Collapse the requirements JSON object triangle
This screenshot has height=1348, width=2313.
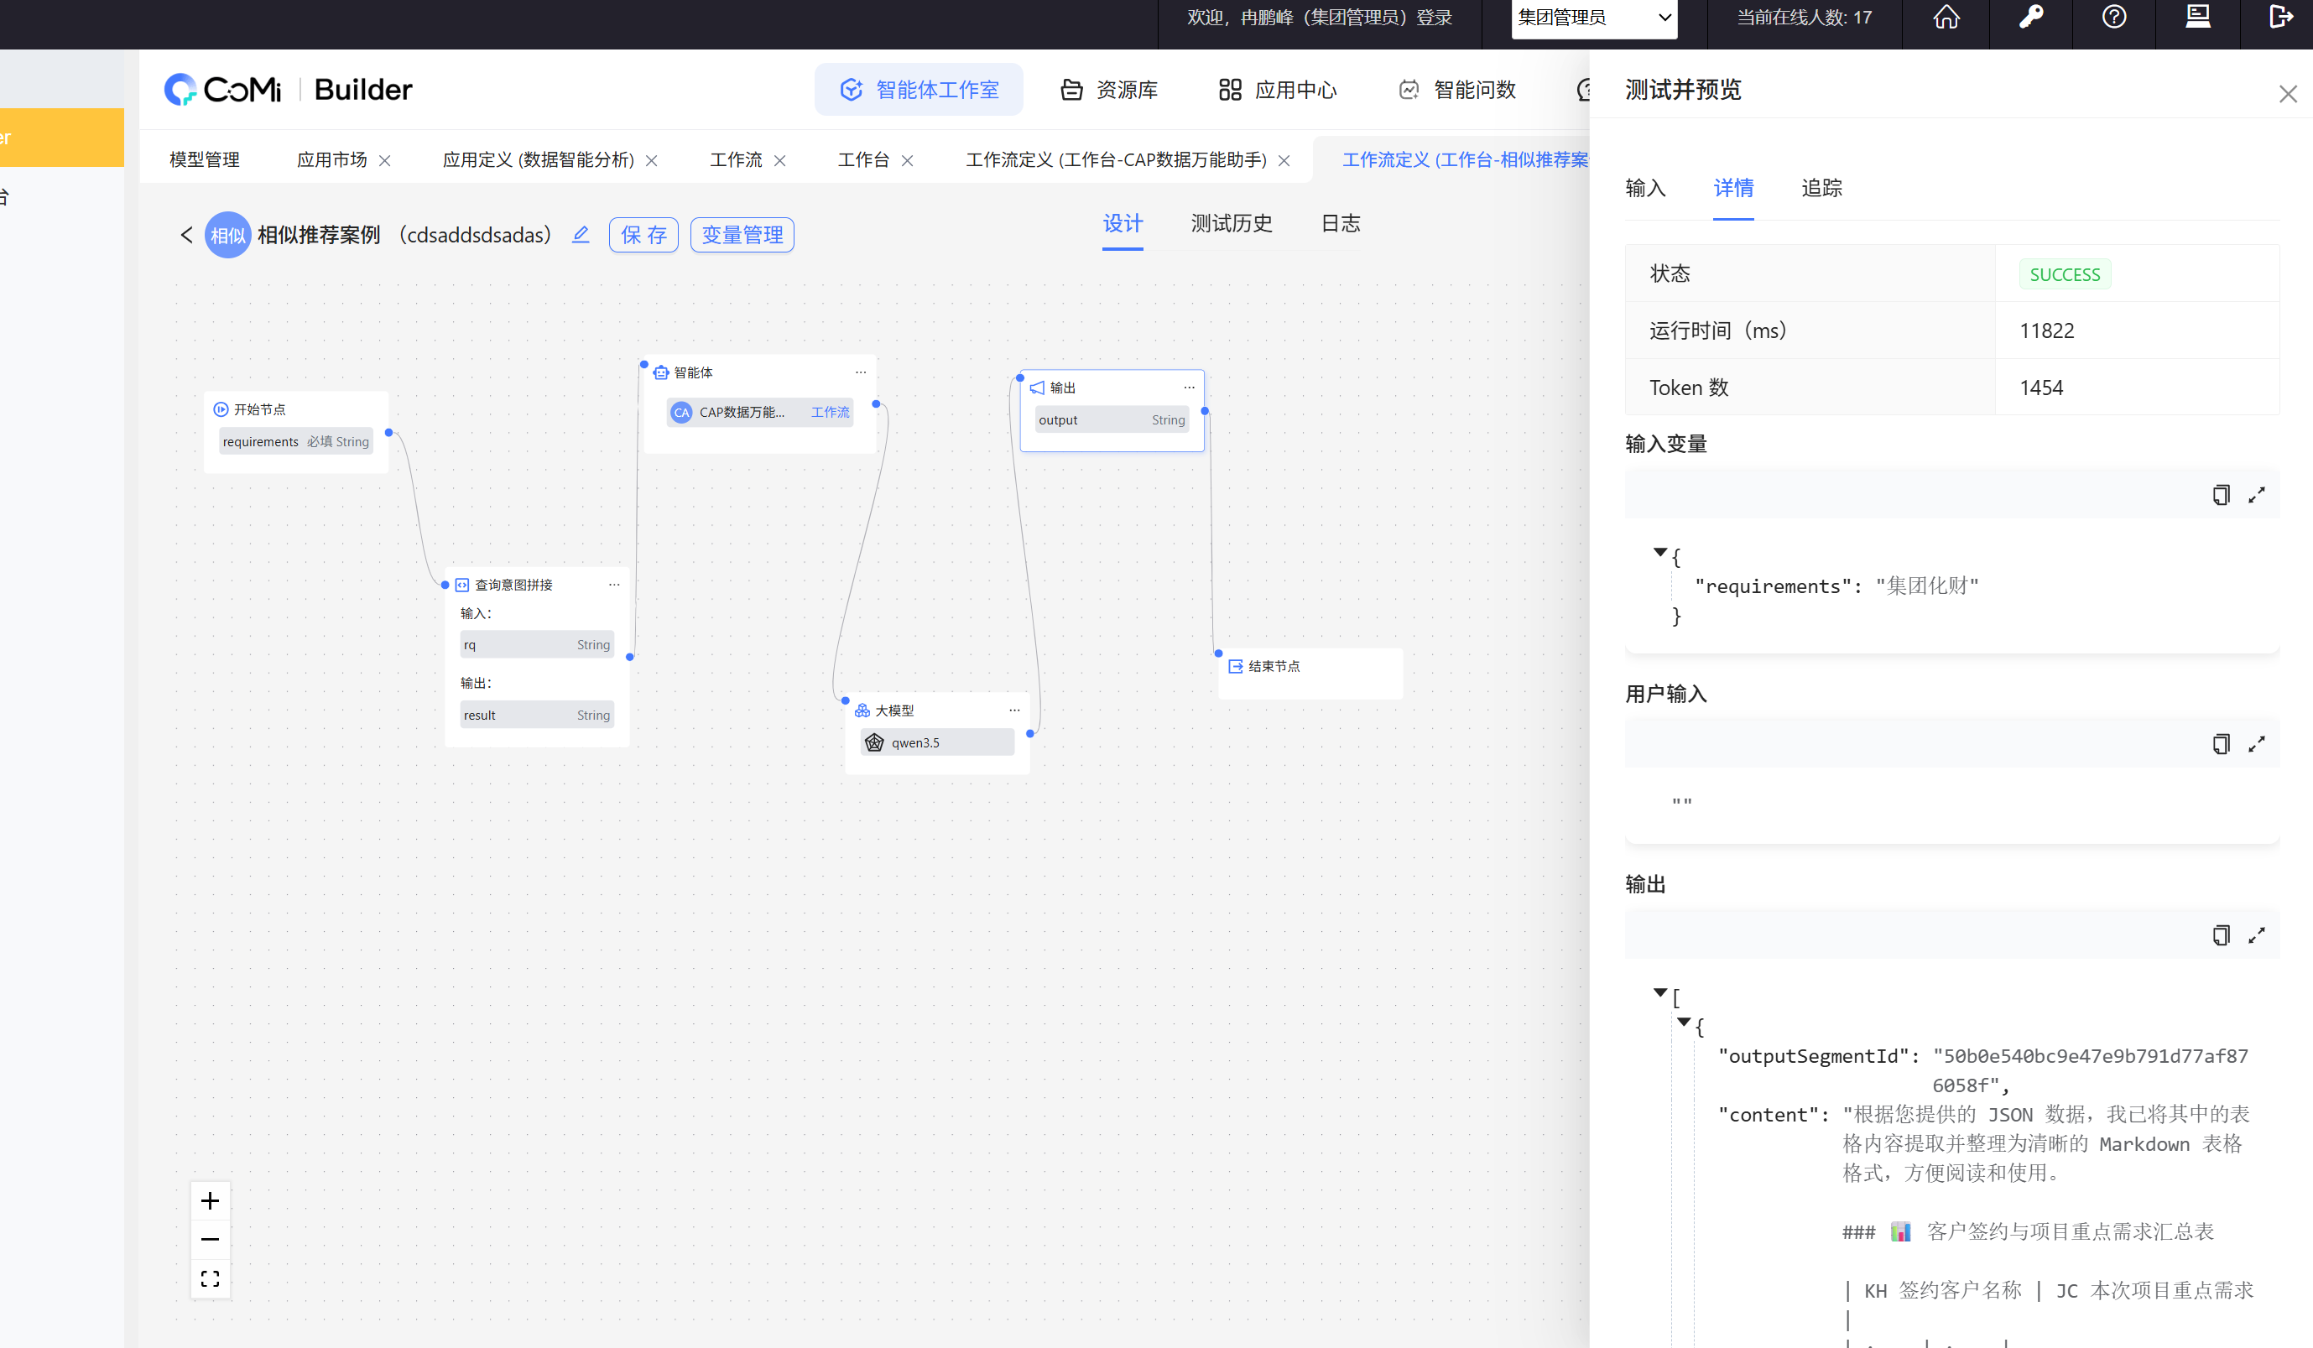point(1659,553)
